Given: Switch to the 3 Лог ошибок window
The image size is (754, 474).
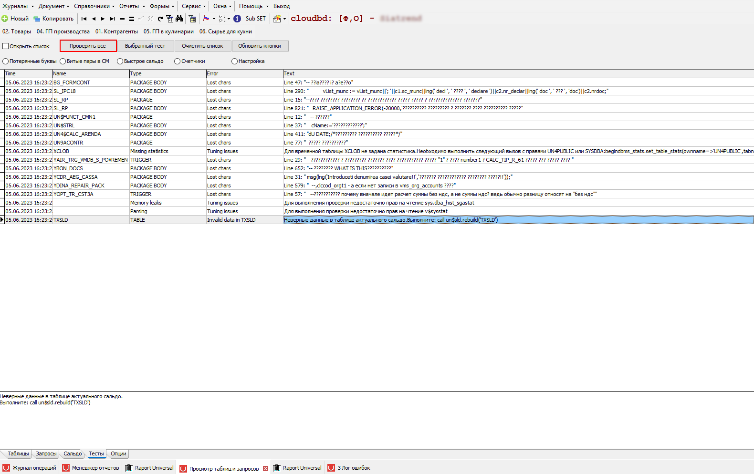Looking at the screenshot, I should click(349, 468).
